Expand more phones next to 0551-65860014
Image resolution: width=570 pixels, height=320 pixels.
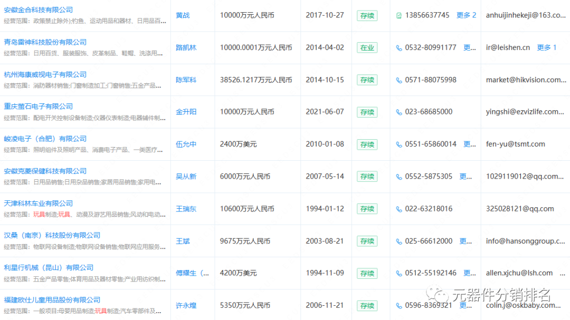(x=470, y=144)
